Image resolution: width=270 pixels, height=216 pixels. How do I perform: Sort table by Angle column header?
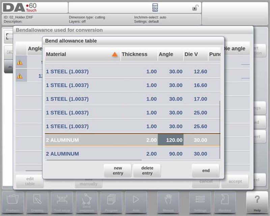coord(166,54)
